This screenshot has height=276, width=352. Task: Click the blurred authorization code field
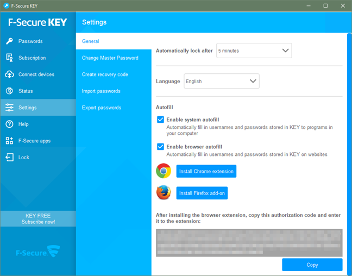[x=249, y=242]
